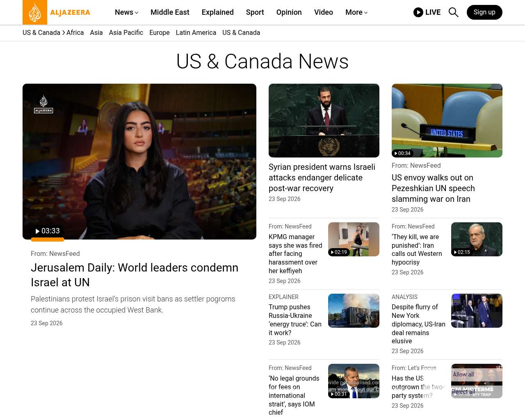Expand the More dropdown menu

[356, 12]
